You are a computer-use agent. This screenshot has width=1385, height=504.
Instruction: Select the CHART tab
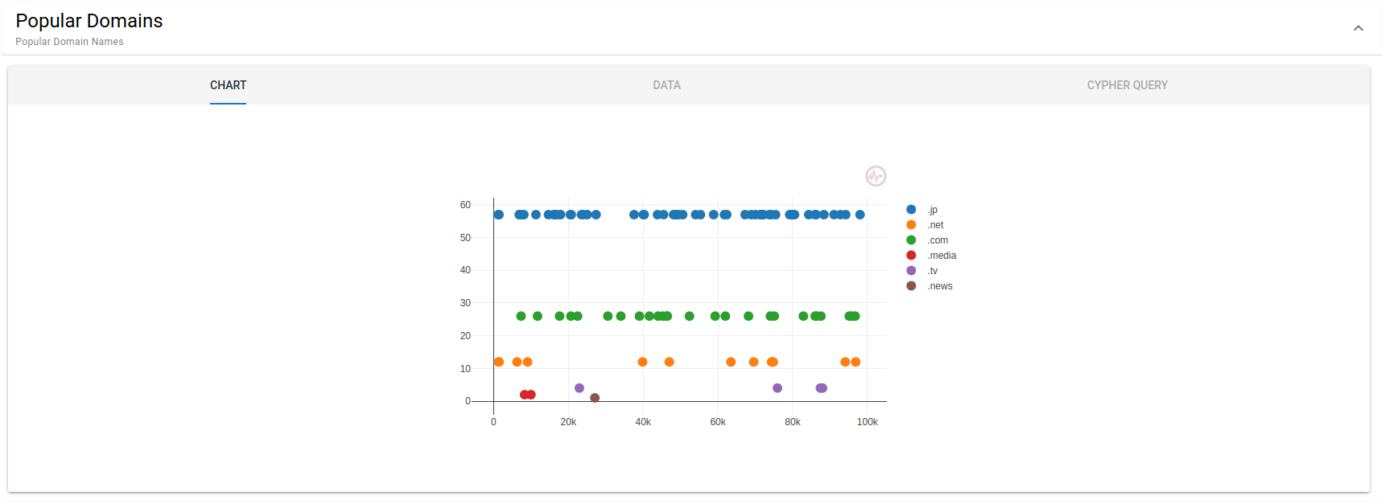point(228,85)
